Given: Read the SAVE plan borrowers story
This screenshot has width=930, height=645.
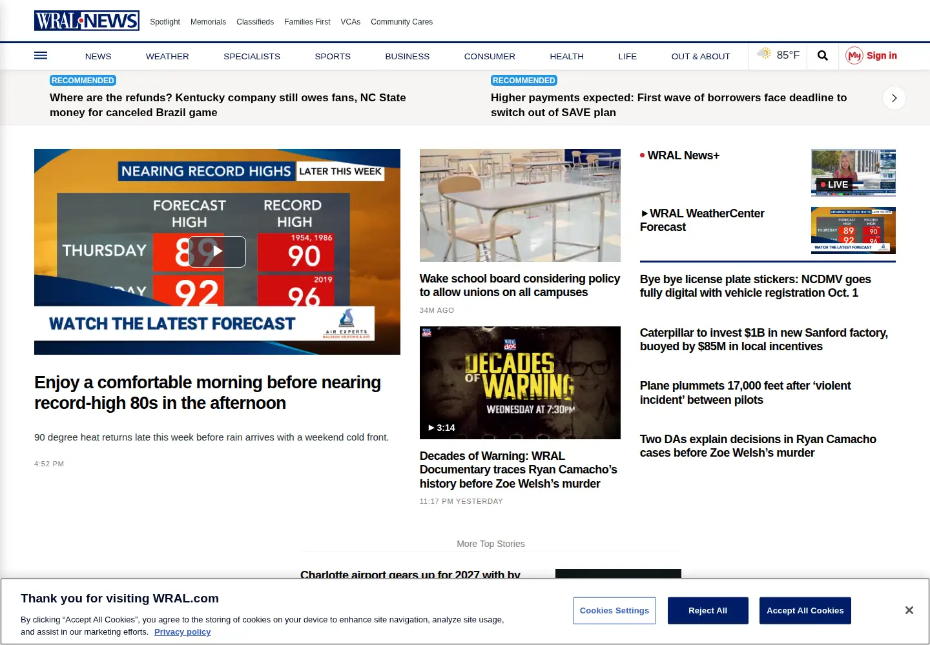Looking at the screenshot, I should (x=668, y=105).
